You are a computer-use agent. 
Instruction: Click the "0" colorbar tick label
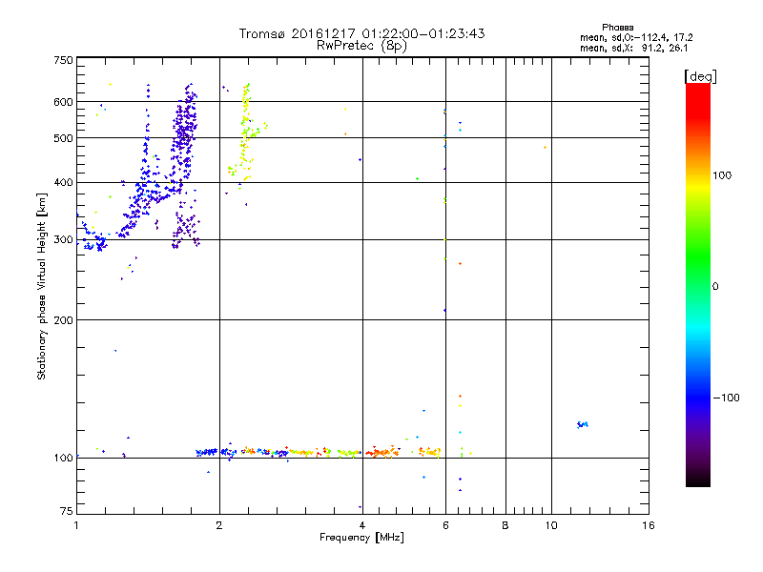point(715,287)
